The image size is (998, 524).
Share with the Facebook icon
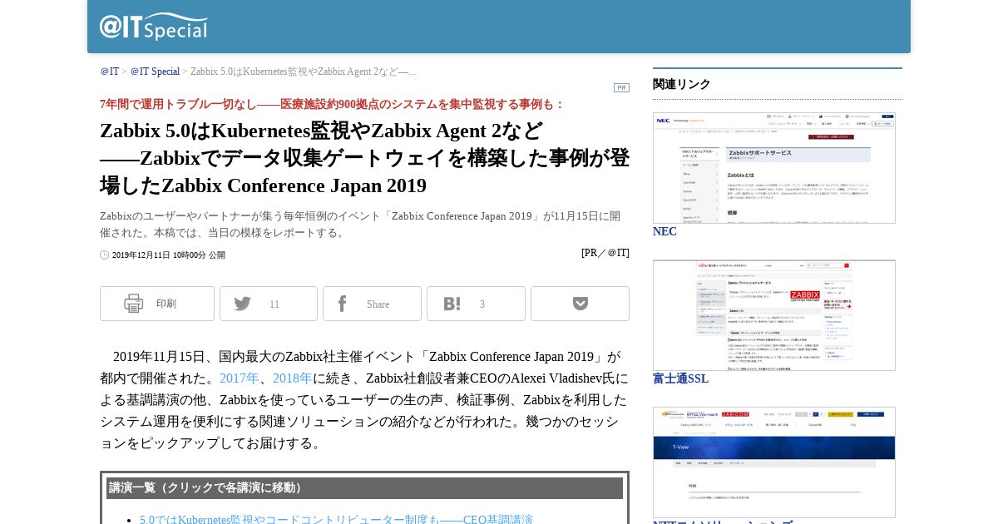point(342,304)
